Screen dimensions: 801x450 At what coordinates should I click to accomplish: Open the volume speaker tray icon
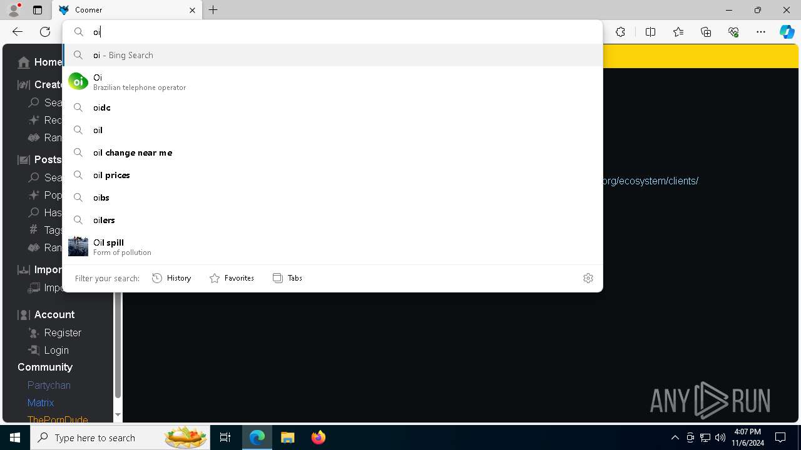[x=720, y=437]
